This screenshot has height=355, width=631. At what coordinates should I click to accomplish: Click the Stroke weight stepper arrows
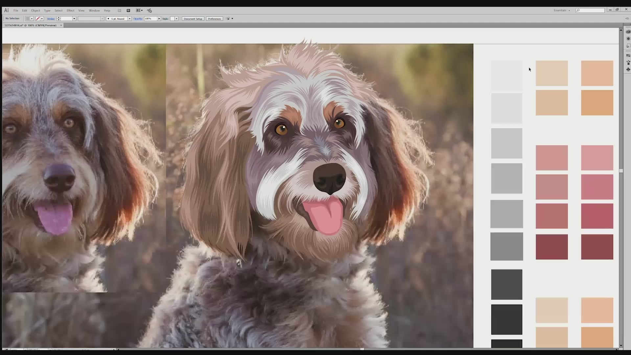tap(58, 19)
